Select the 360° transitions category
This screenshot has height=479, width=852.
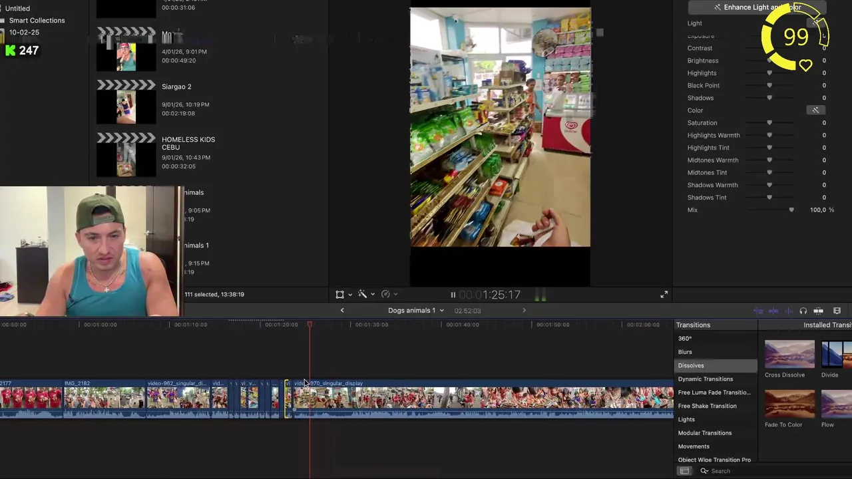click(716, 339)
